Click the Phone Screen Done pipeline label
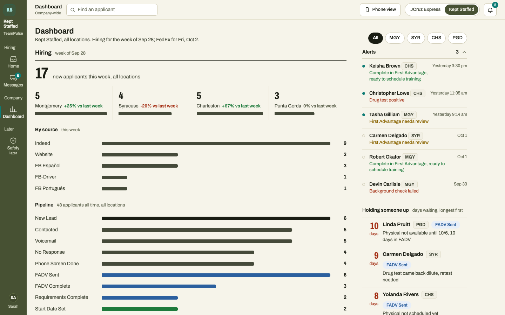Image resolution: width=505 pixels, height=315 pixels. click(x=57, y=264)
